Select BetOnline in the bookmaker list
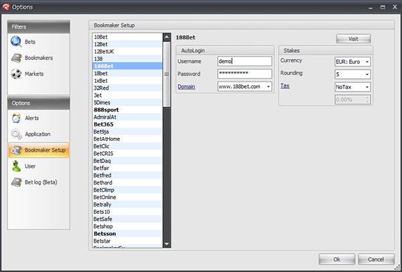Image resolution: width=402 pixels, height=272 pixels. click(127, 197)
